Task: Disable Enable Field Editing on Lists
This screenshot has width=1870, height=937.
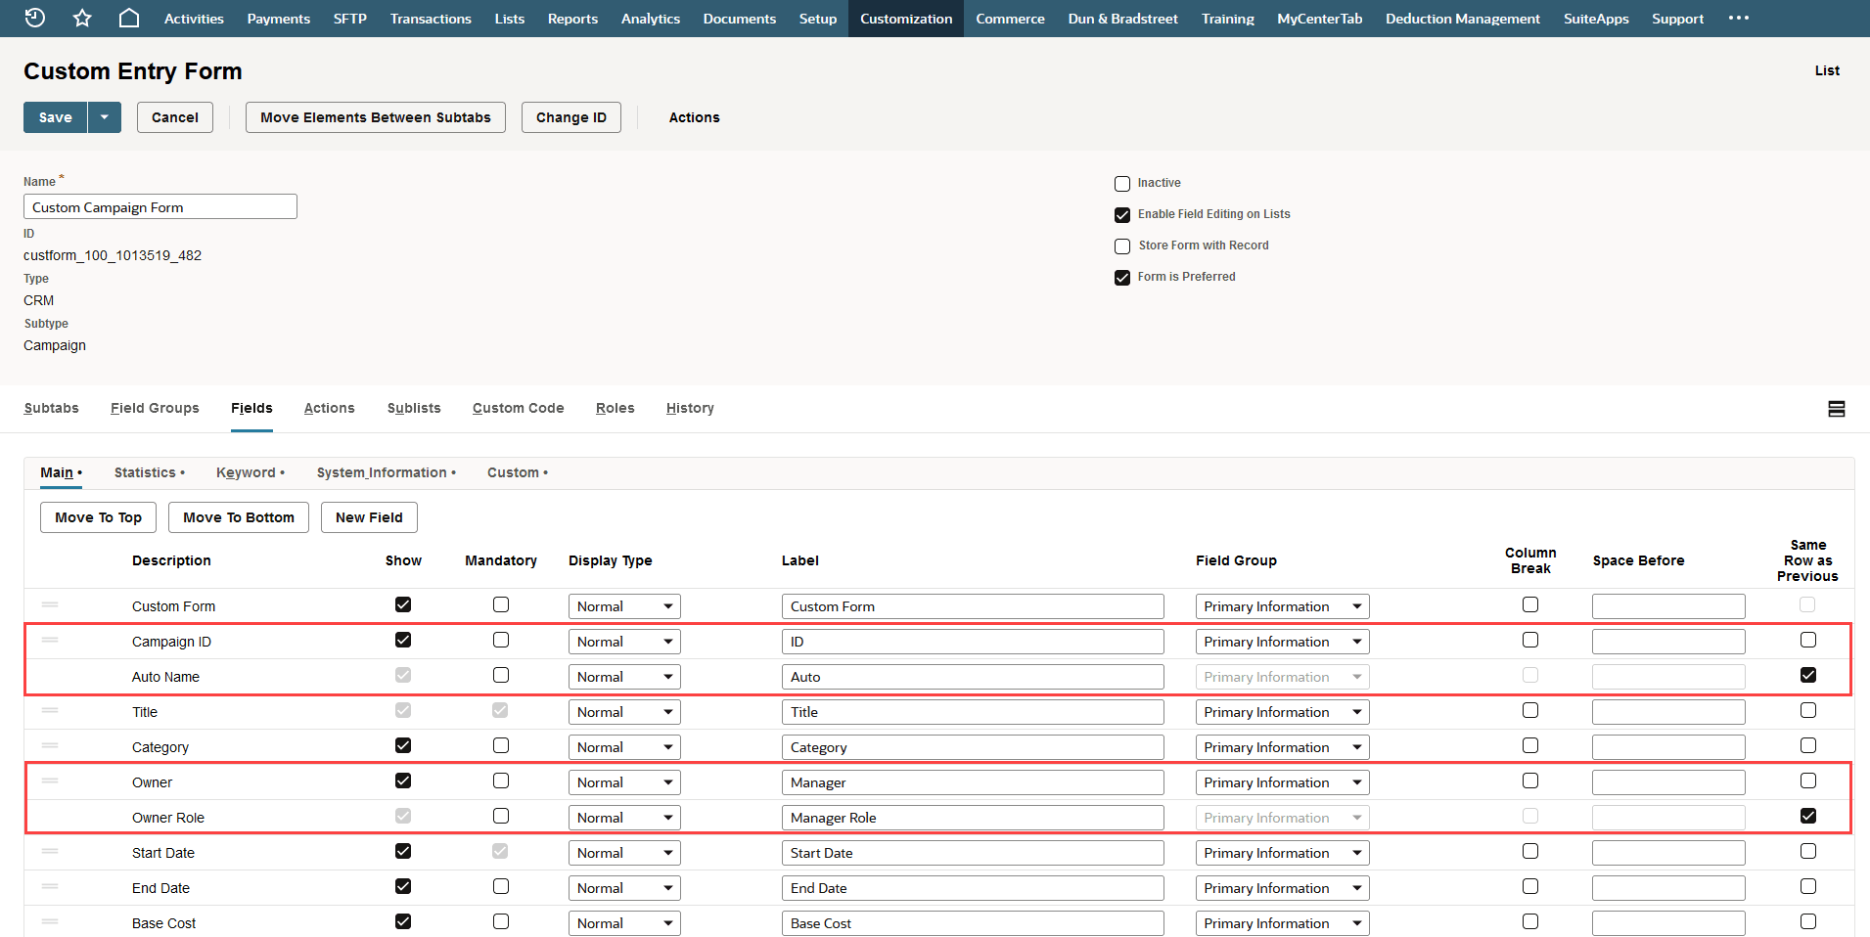Action: click(x=1121, y=214)
